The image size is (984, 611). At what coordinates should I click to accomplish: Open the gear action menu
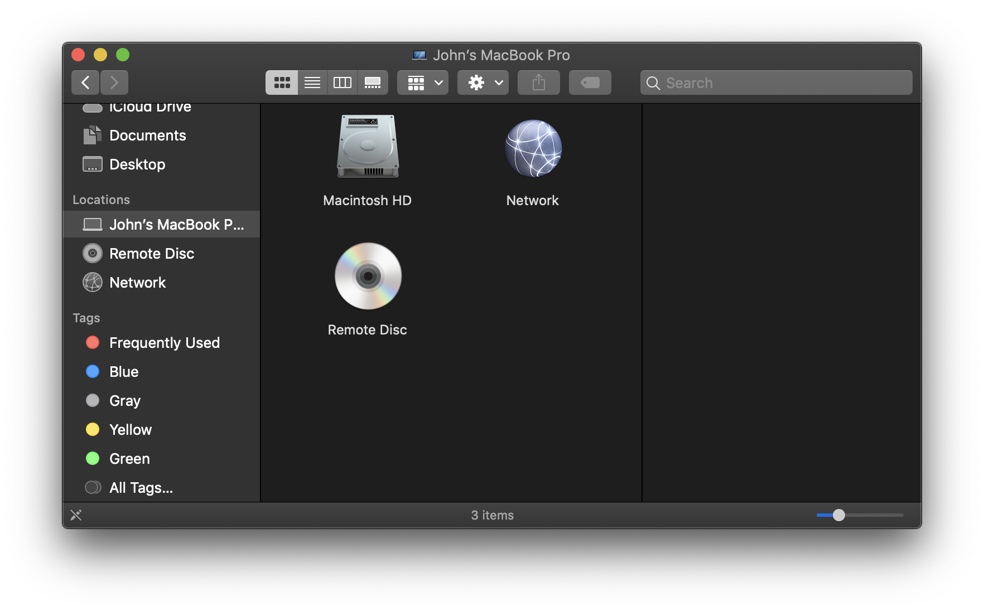tap(483, 83)
